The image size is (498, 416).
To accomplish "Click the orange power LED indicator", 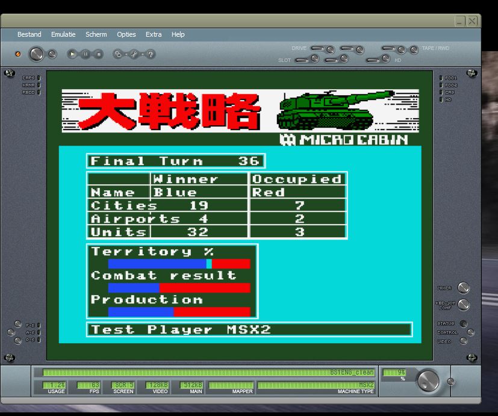I will pyautogui.click(x=18, y=54).
